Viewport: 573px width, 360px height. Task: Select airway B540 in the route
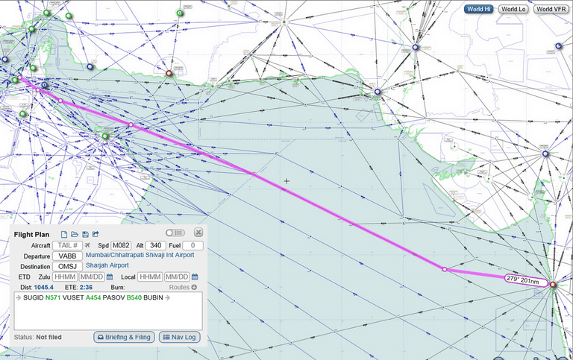click(134, 297)
